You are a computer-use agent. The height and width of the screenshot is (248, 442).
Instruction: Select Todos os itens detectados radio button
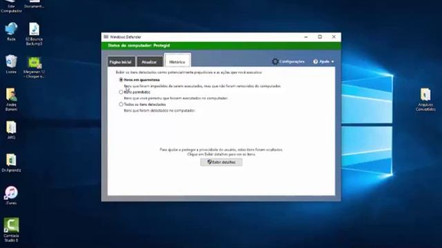click(x=121, y=104)
